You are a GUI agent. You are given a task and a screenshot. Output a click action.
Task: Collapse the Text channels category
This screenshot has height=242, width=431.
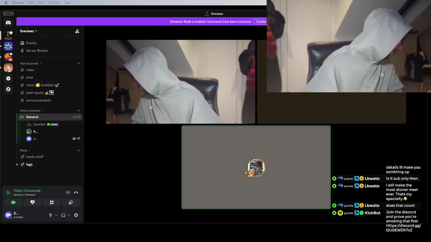pos(31,63)
